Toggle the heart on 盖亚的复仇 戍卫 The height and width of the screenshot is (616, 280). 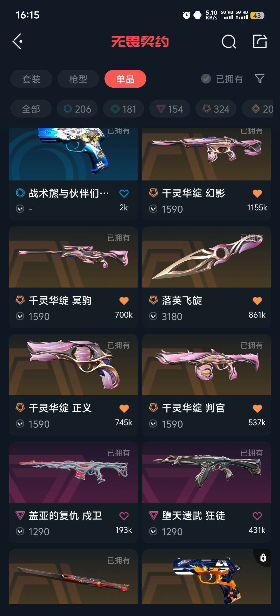(124, 516)
